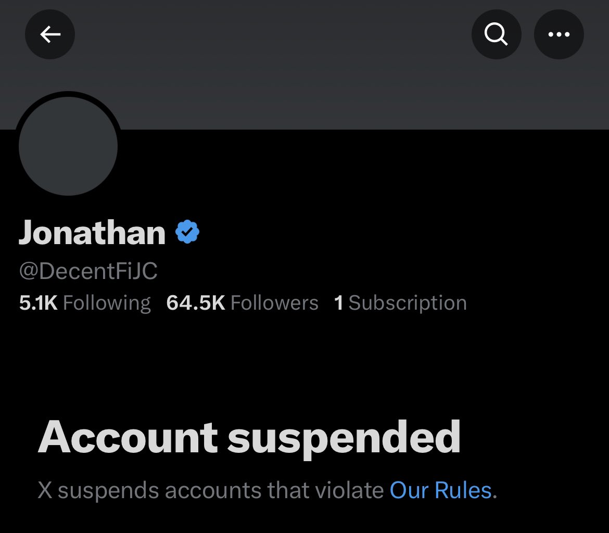
Task: Open the Our Rules link
Action: point(443,490)
